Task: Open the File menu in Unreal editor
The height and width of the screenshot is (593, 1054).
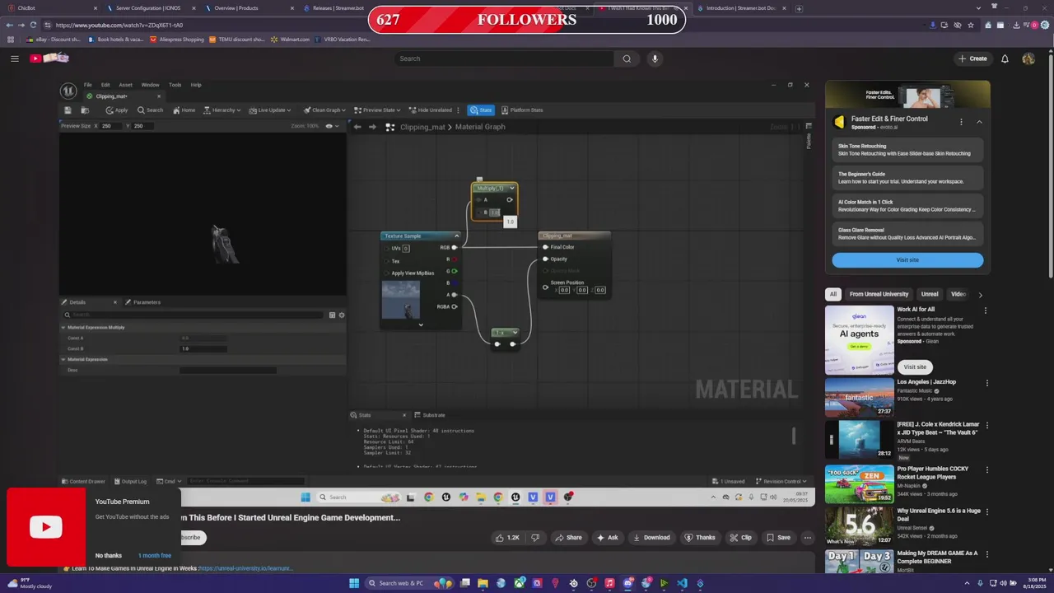Action: point(87,85)
